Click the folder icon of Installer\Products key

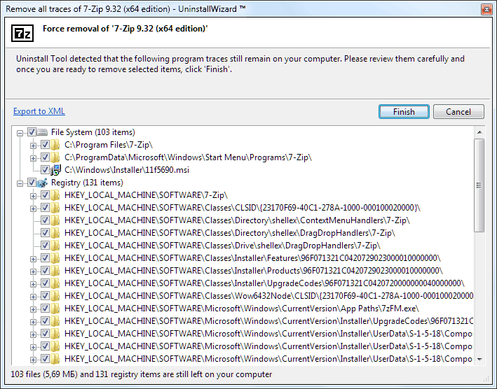pos(55,271)
